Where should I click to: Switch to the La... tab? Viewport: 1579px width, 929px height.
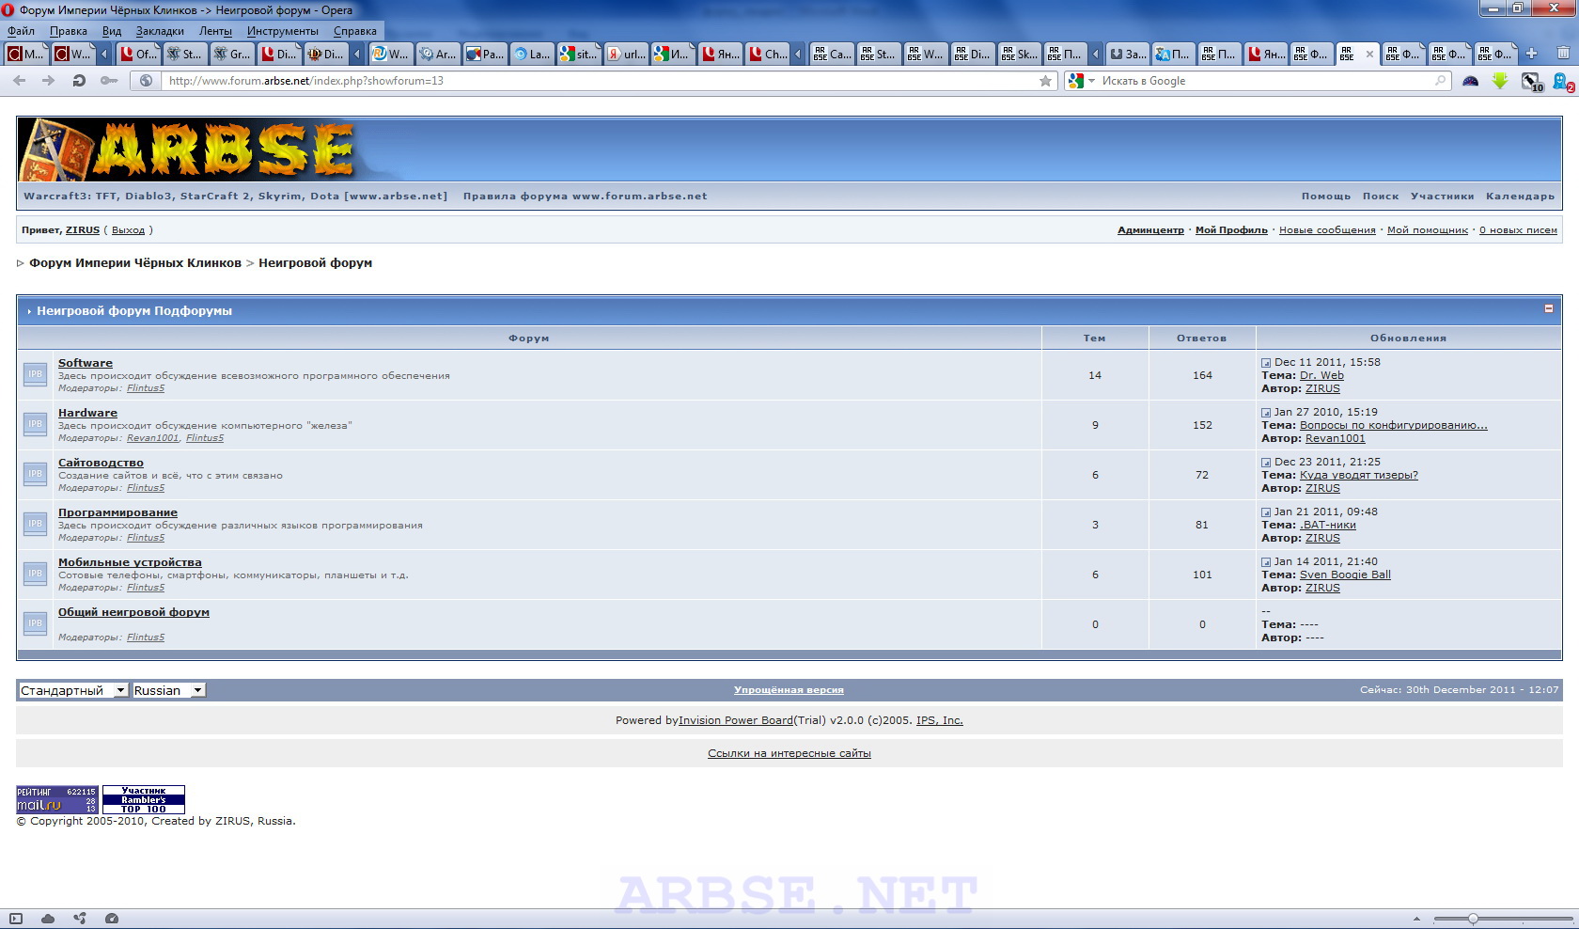tap(532, 55)
